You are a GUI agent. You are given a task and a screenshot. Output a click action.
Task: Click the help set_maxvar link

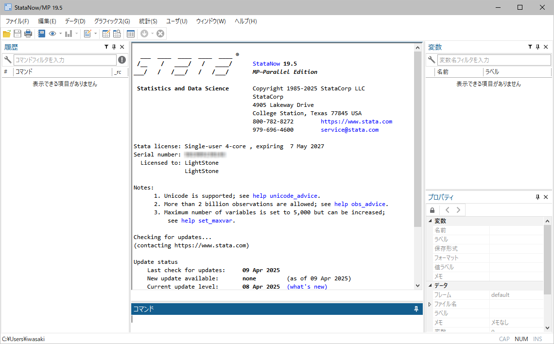[207, 221]
